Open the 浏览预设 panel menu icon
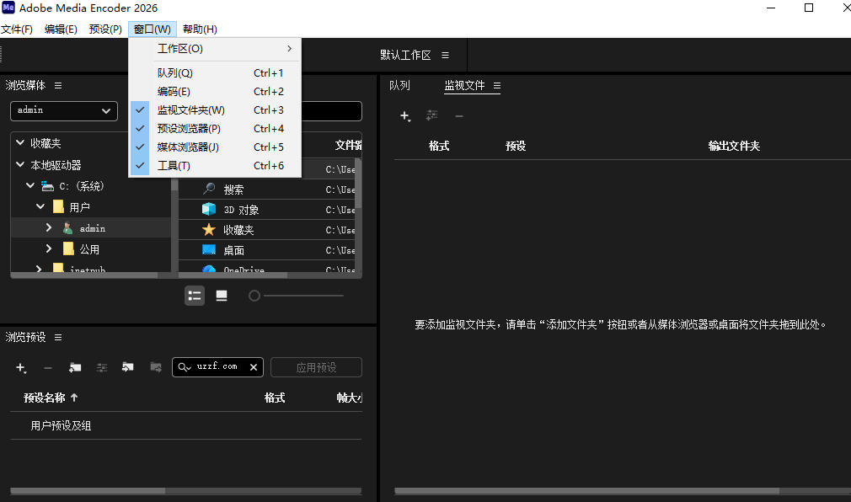 coord(58,338)
